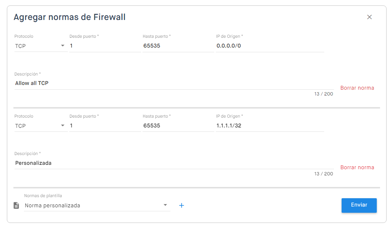The width and height of the screenshot is (392, 228).
Task: Close the Agregar normas de Firewall dialog
Action: (369, 17)
